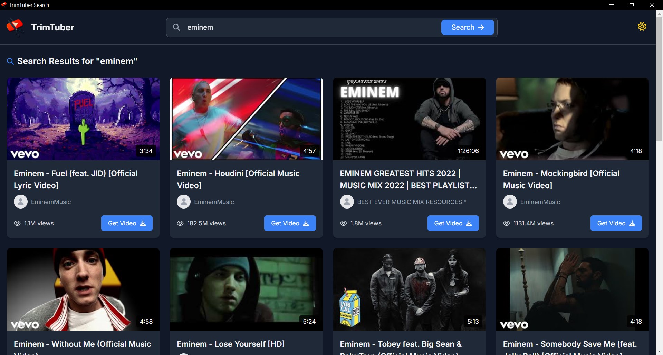Click the eye icon next to 1.8M views
Viewport: 663px width, 355px height.
click(344, 223)
